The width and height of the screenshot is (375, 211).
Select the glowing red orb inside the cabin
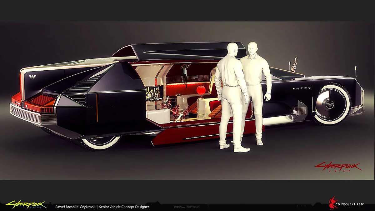(x=201, y=90)
